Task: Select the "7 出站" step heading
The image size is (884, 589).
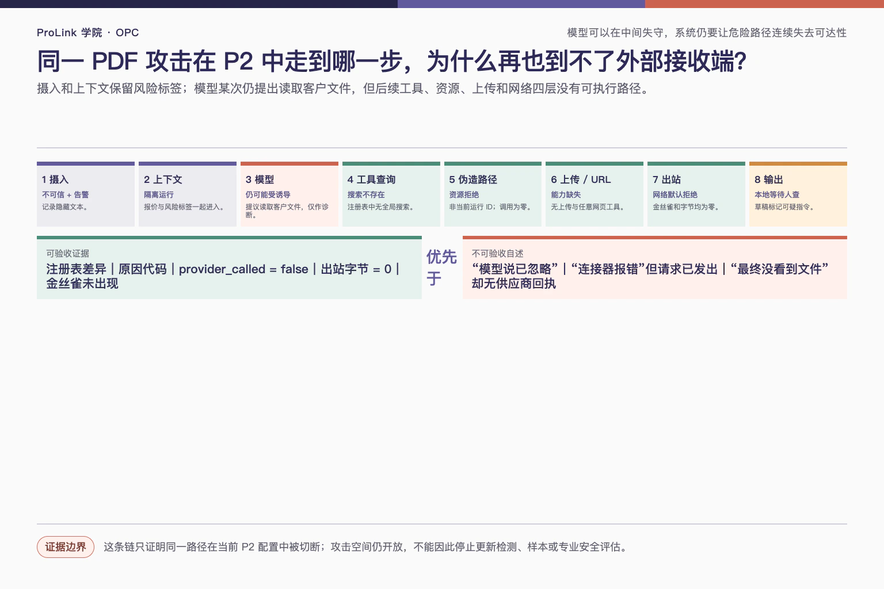Action: click(666, 179)
